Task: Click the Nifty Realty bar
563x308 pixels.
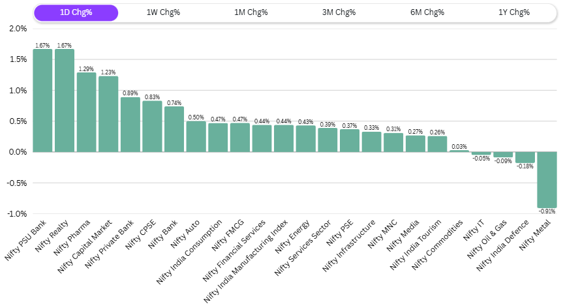Action: [65, 100]
